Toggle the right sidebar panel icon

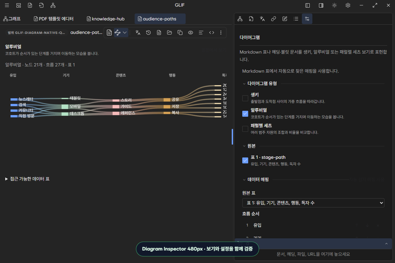(x=321, y=5)
